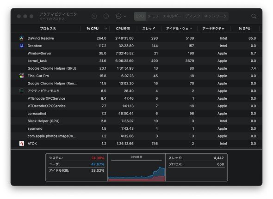Click WindowServer % GPU value 5.7
The width and height of the screenshot is (273, 199).
coord(253,54)
